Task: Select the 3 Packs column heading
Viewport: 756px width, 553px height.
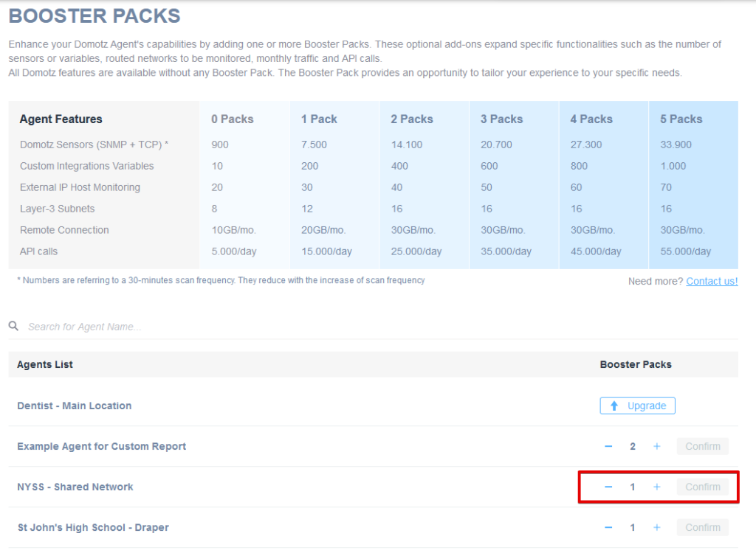Action: [501, 119]
